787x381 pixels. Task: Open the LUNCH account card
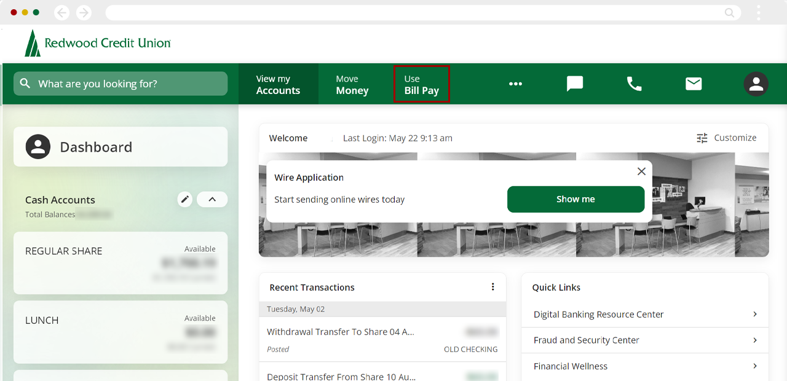(121, 332)
